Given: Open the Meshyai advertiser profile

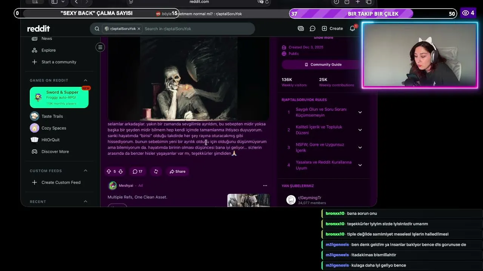Looking at the screenshot, I should click(x=126, y=186).
